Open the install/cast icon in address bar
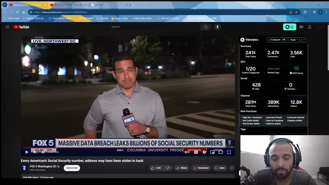Viewport: 329px width, 185px height. 291,12
